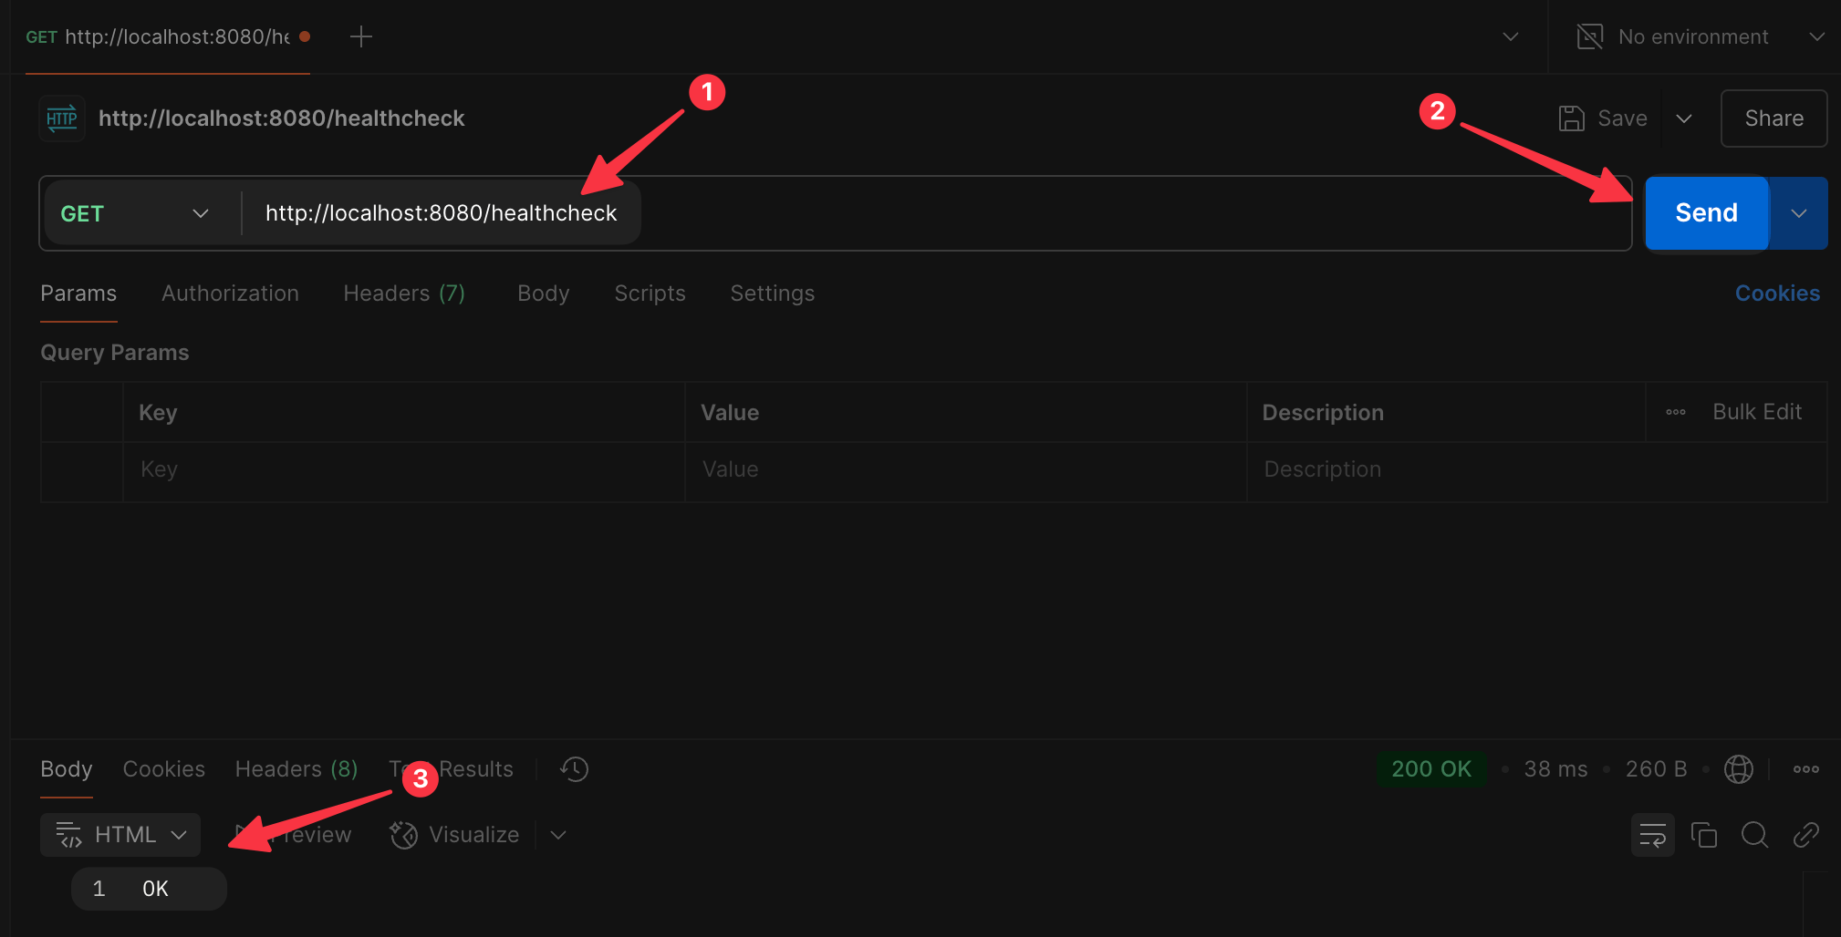Image resolution: width=1841 pixels, height=937 pixels.
Task: Search within the response body
Action: point(1754,835)
